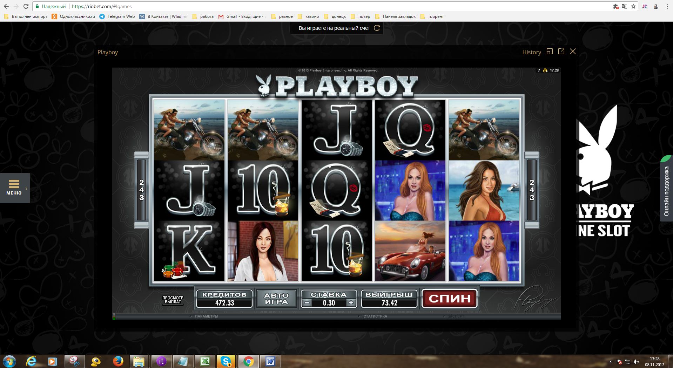Screen dimensions: 673x368
Task: Click the tray volume speaker icon
Action: tap(636, 362)
